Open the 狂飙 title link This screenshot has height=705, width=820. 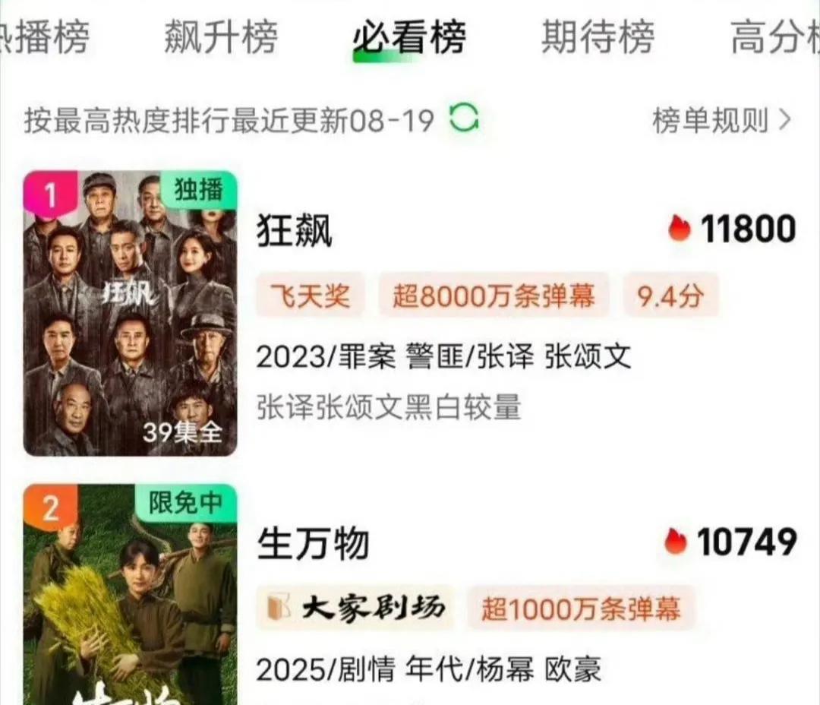(295, 230)
